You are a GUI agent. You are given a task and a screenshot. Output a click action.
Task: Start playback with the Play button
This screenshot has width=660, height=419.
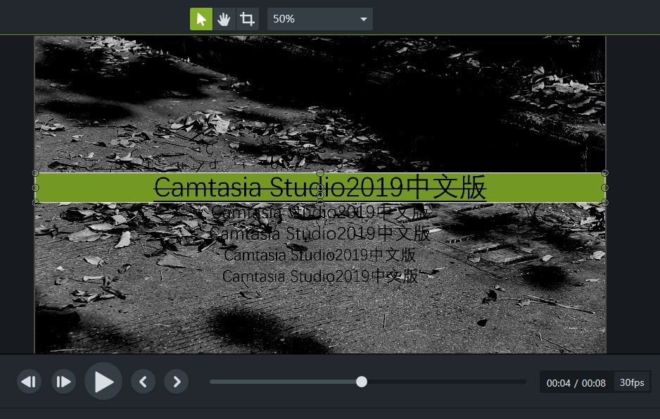pyautogui.click(x=103, y=381)
